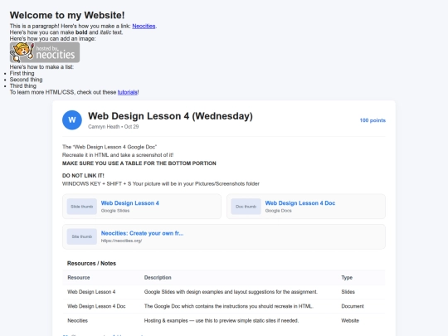
Task: Click the Type column header
Action: pos(347,277)
